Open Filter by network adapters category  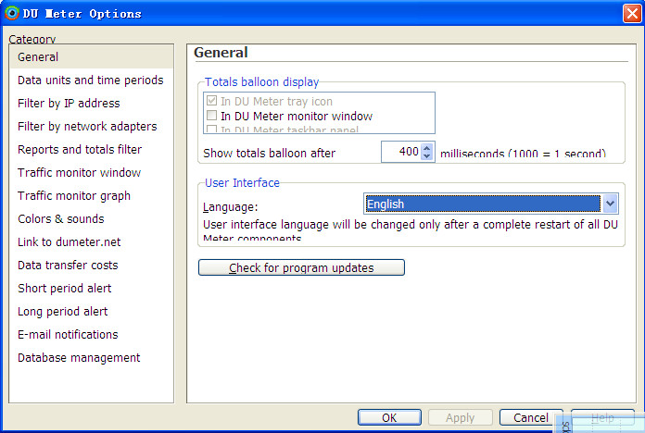click(92, 127)
